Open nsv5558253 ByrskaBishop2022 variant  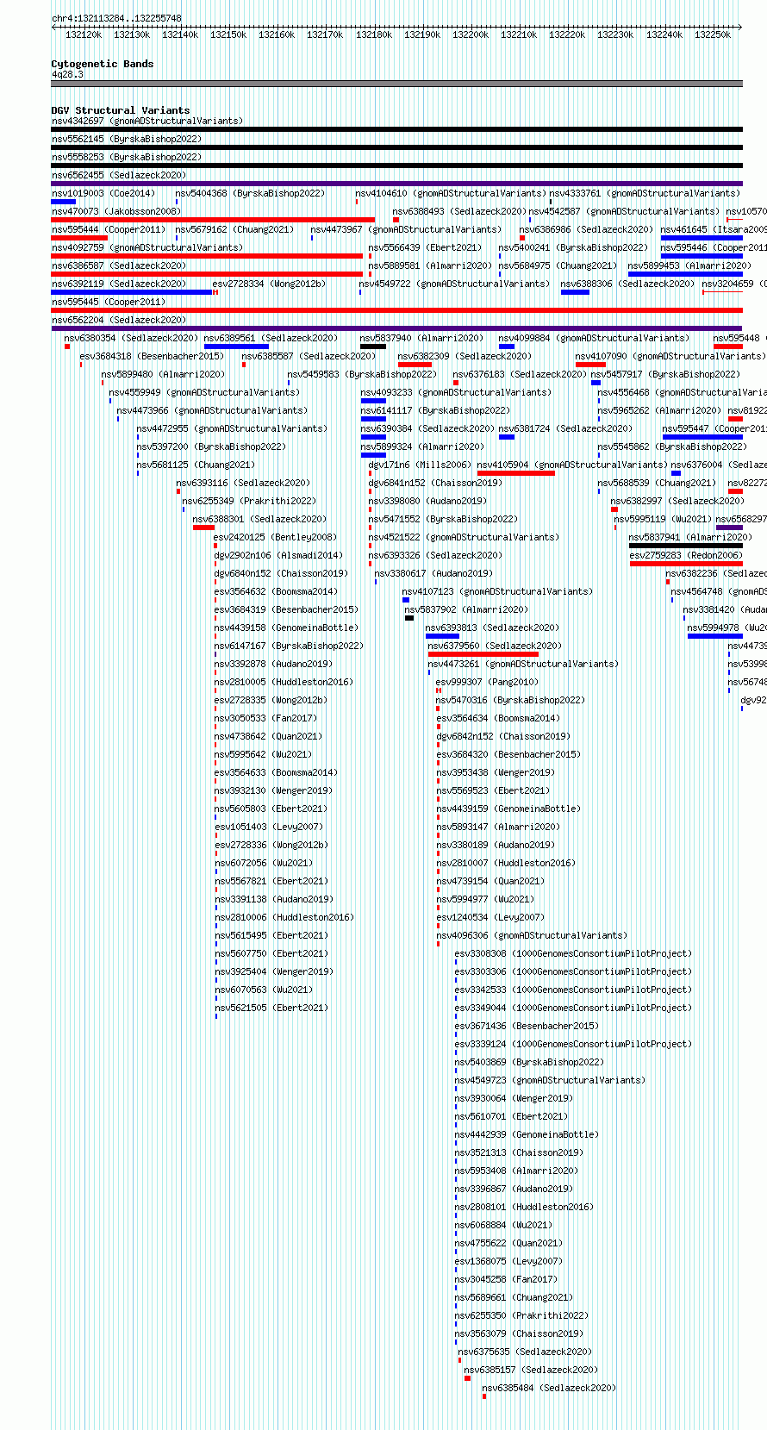127,157
